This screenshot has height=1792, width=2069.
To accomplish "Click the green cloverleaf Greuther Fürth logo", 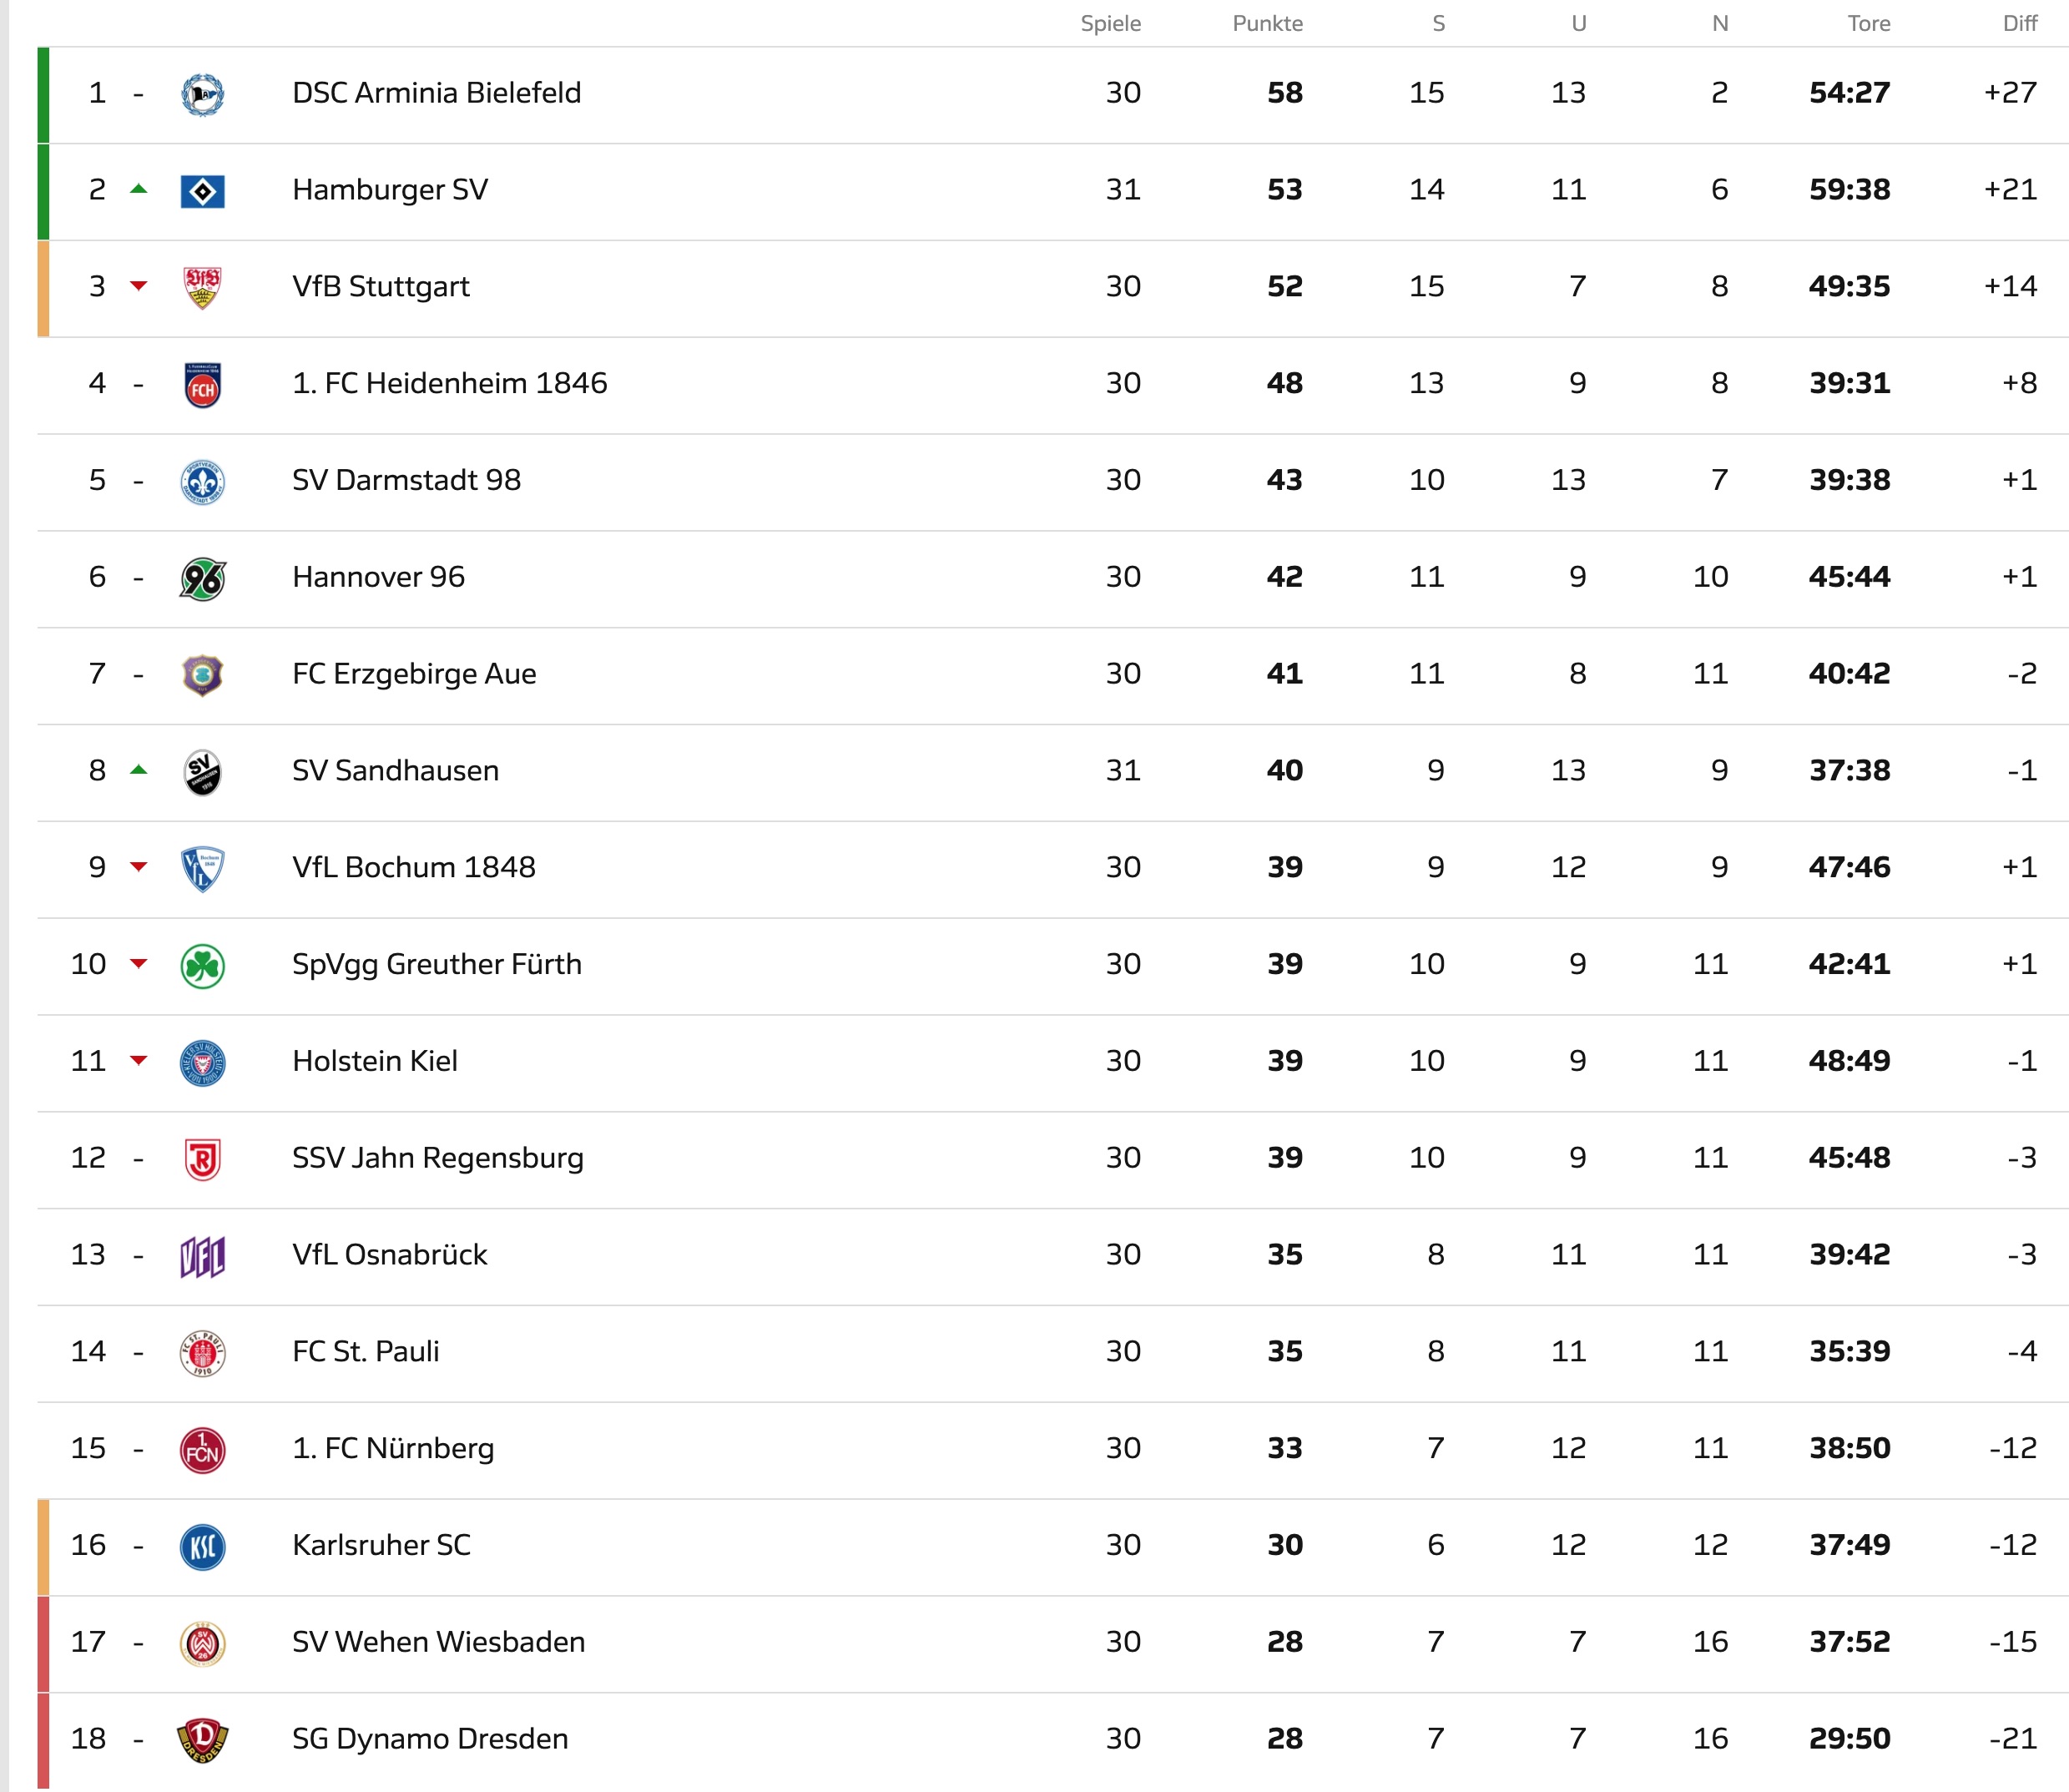I will point(202,966).
